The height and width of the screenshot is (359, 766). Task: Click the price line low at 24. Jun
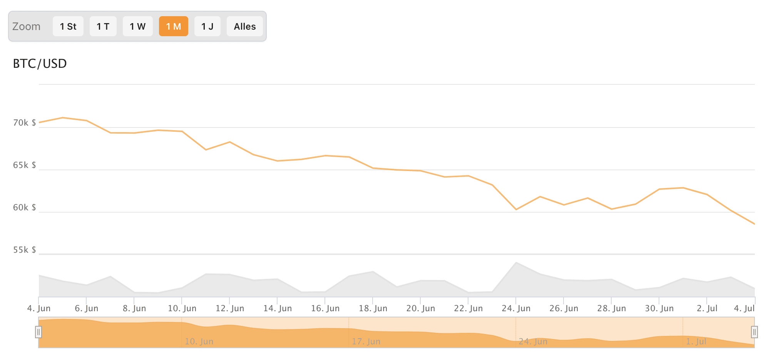[516, 210]
